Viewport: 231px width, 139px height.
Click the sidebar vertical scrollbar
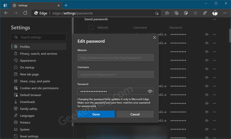pyautogui.click(x=73, y=72)
